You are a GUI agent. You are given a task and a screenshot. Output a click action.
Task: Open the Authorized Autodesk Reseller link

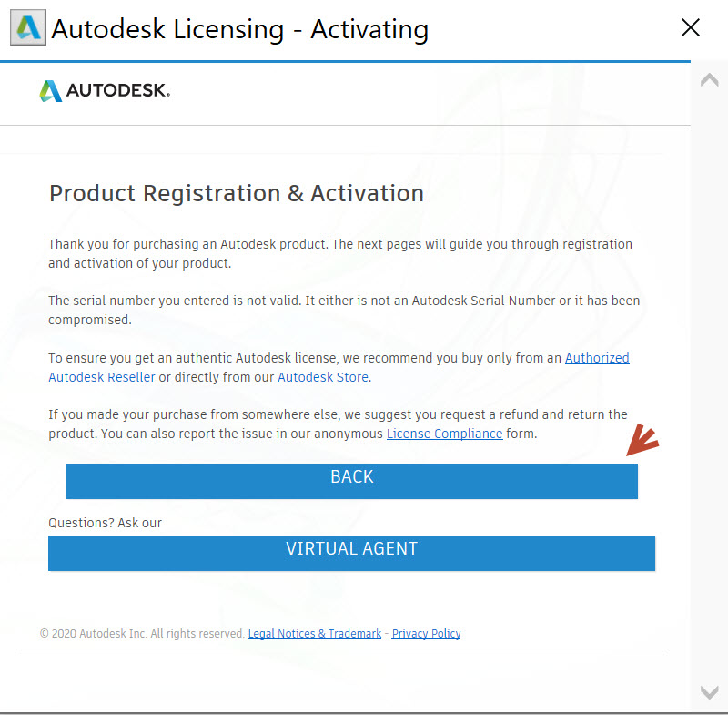point(101,377)
